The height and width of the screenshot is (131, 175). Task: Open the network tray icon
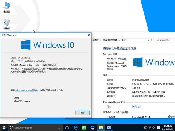click(x=145, y=127)
